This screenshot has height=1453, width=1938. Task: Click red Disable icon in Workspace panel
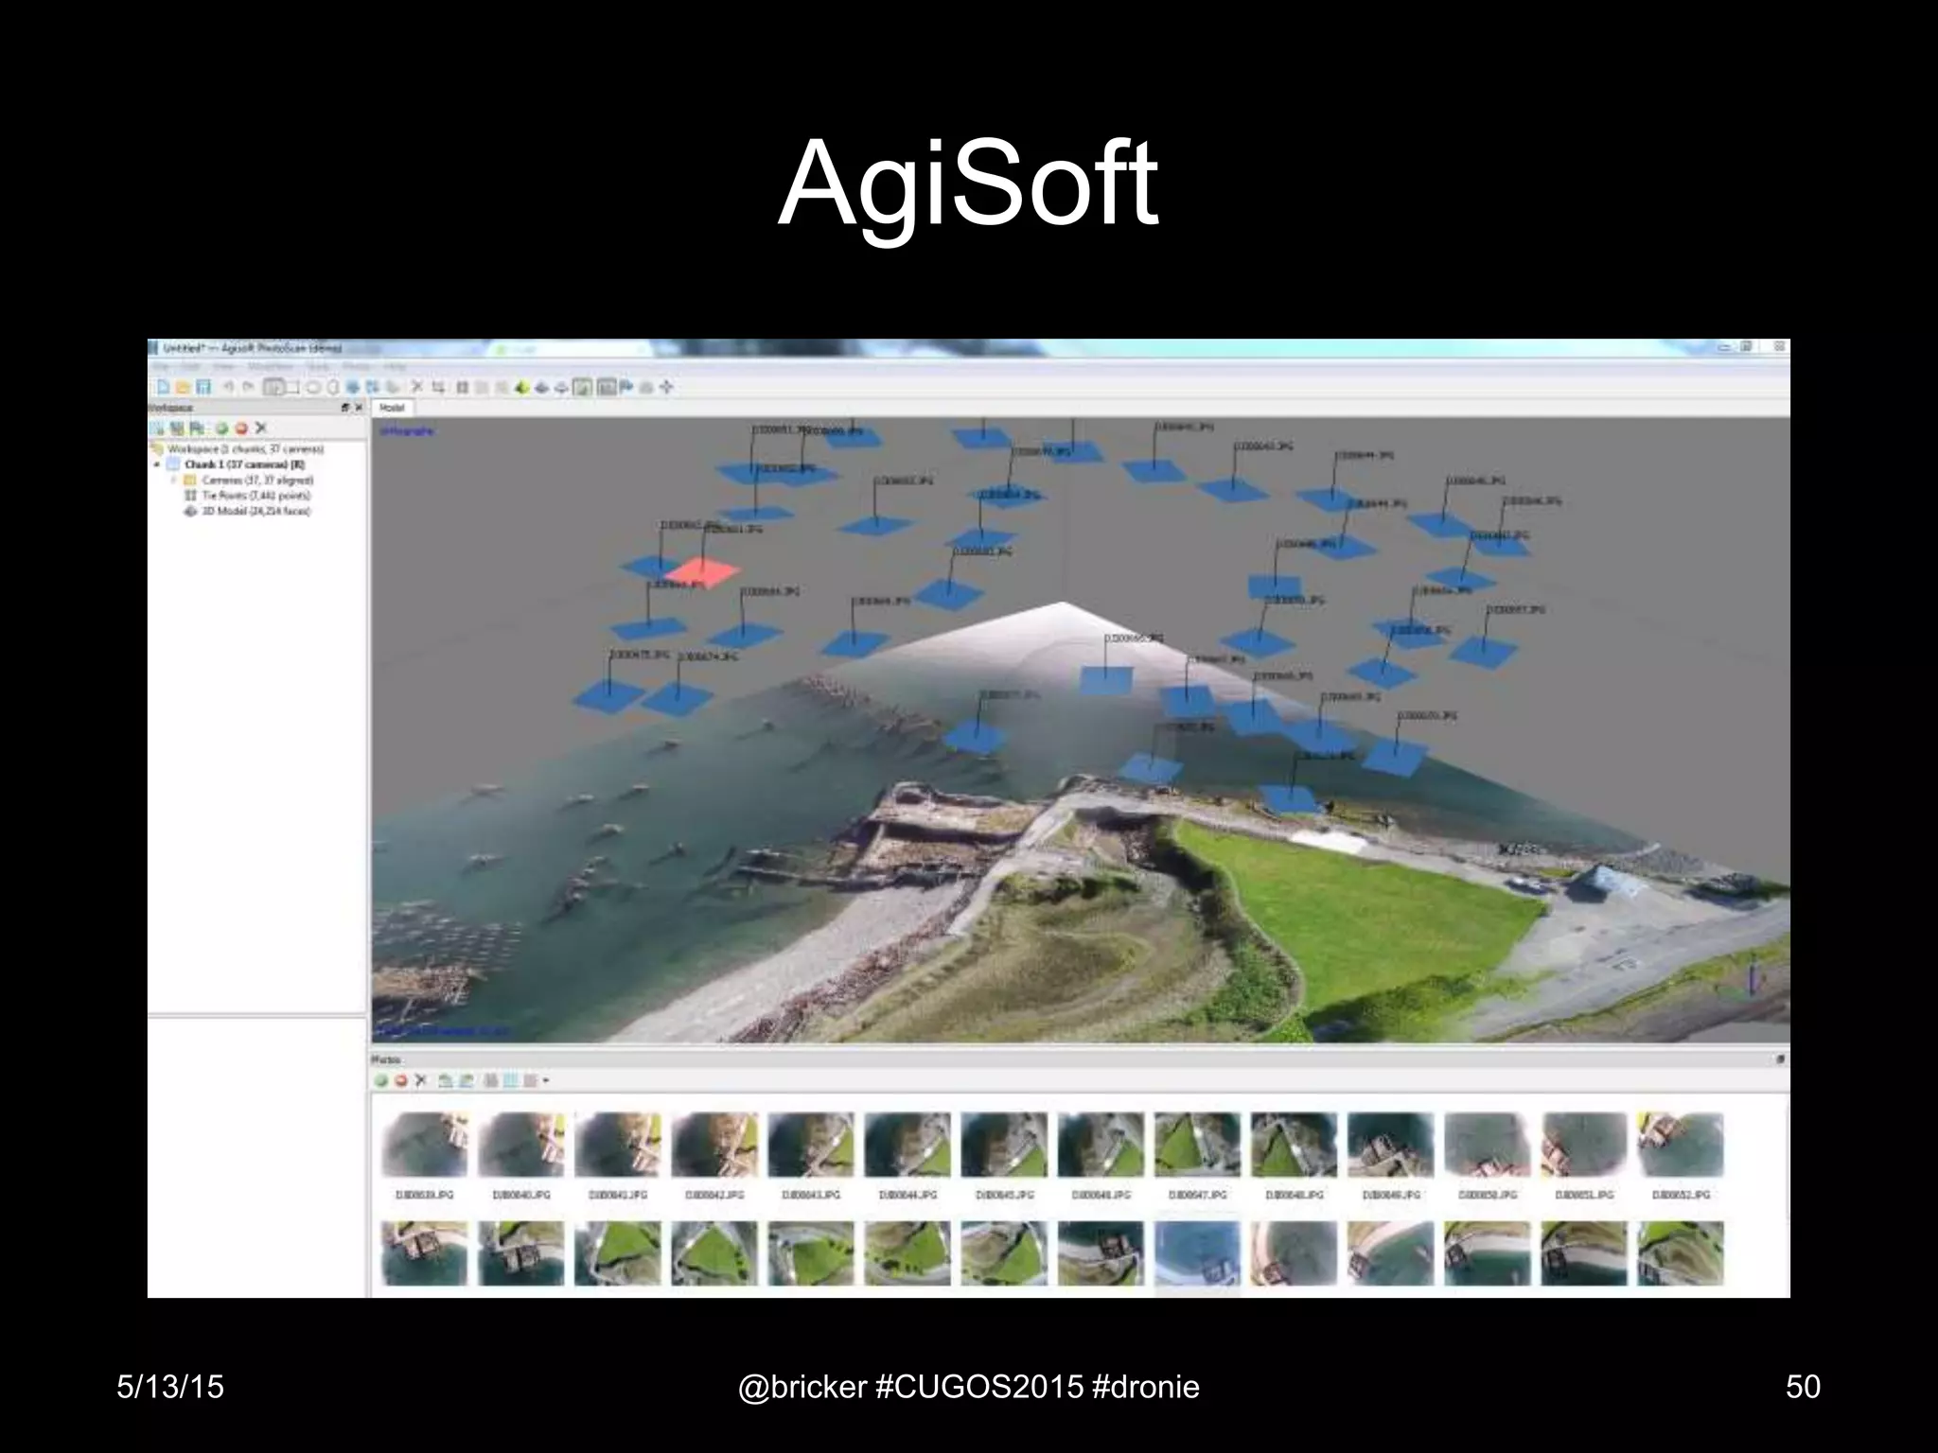[241, 429]
